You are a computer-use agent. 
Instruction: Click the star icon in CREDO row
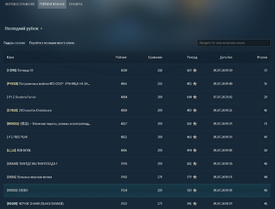click(x=195, y=191)
